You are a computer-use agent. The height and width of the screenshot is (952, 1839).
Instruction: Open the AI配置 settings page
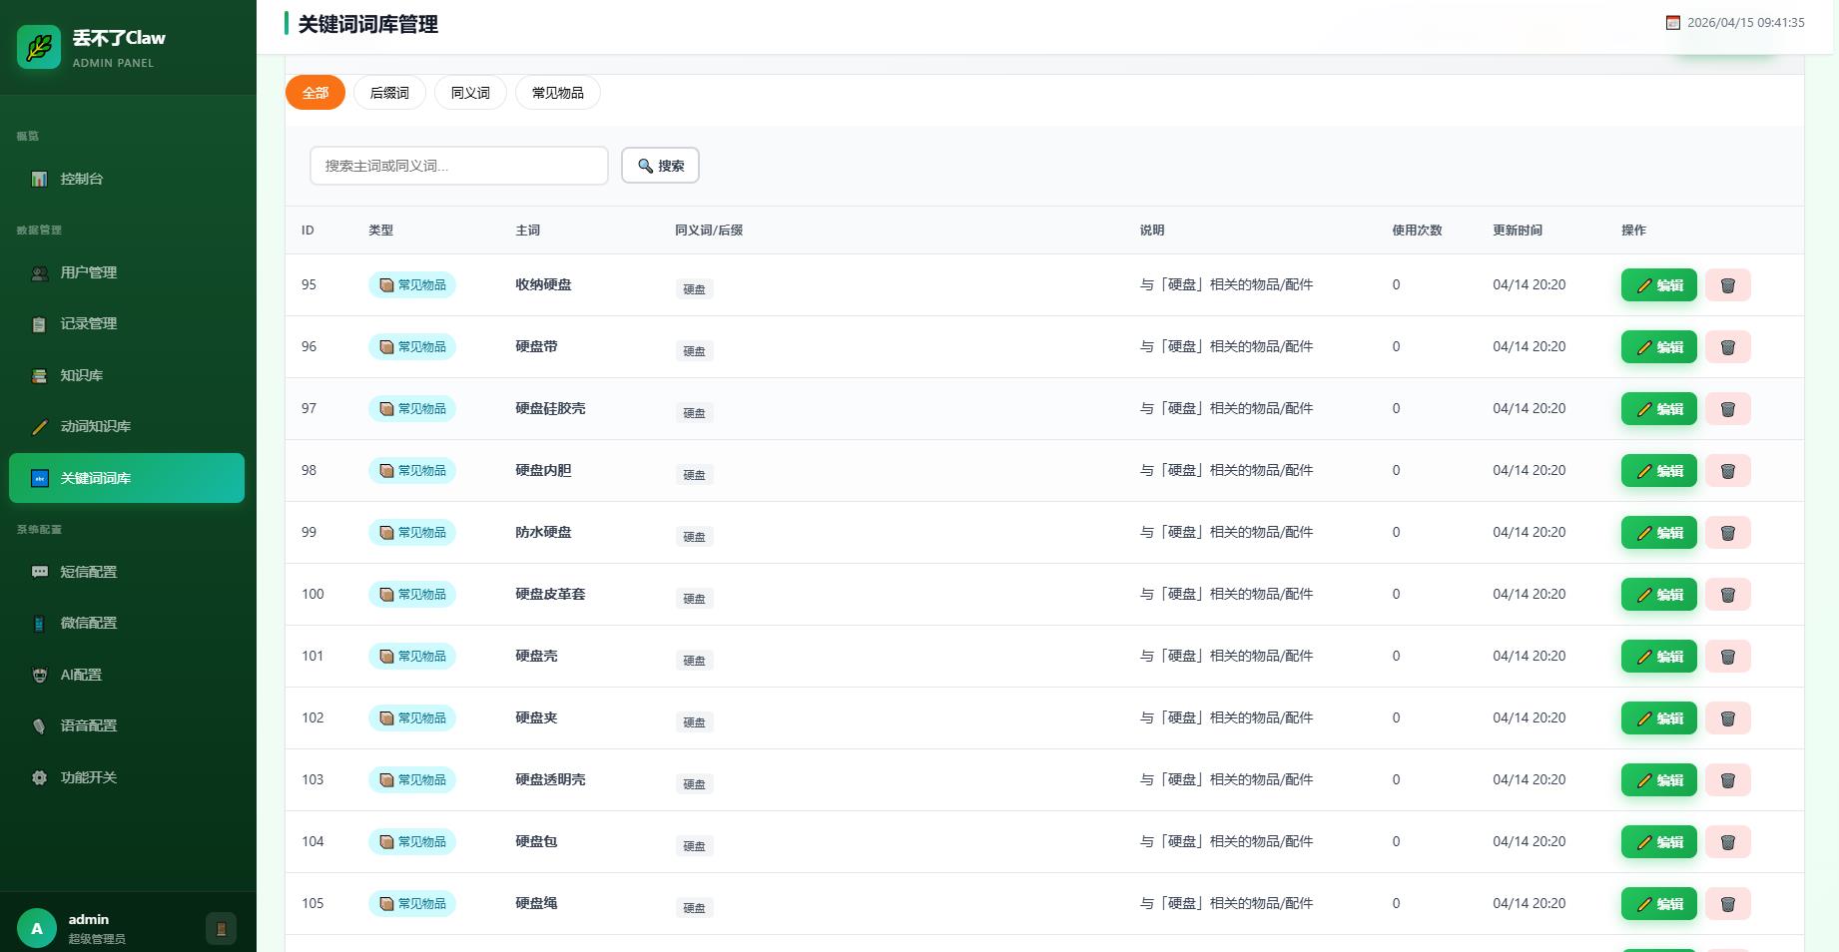coord(81,675)
